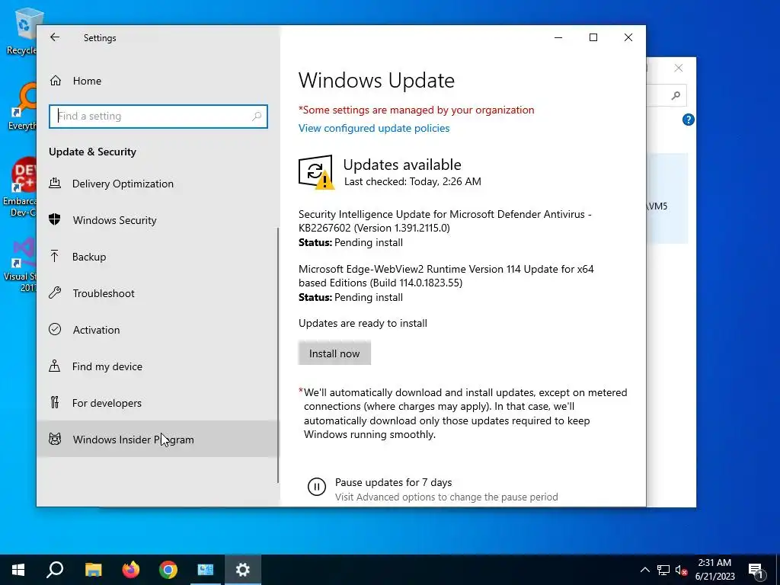Select the Everything desktop shortcut
This screenshot has height=585, width=780.
(x=21, y=107)
